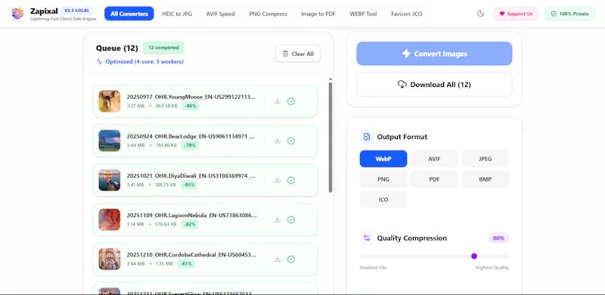Viewport: 605px width, 295px height.
Task: Select PNG output format
Action: tap(383, 179)
